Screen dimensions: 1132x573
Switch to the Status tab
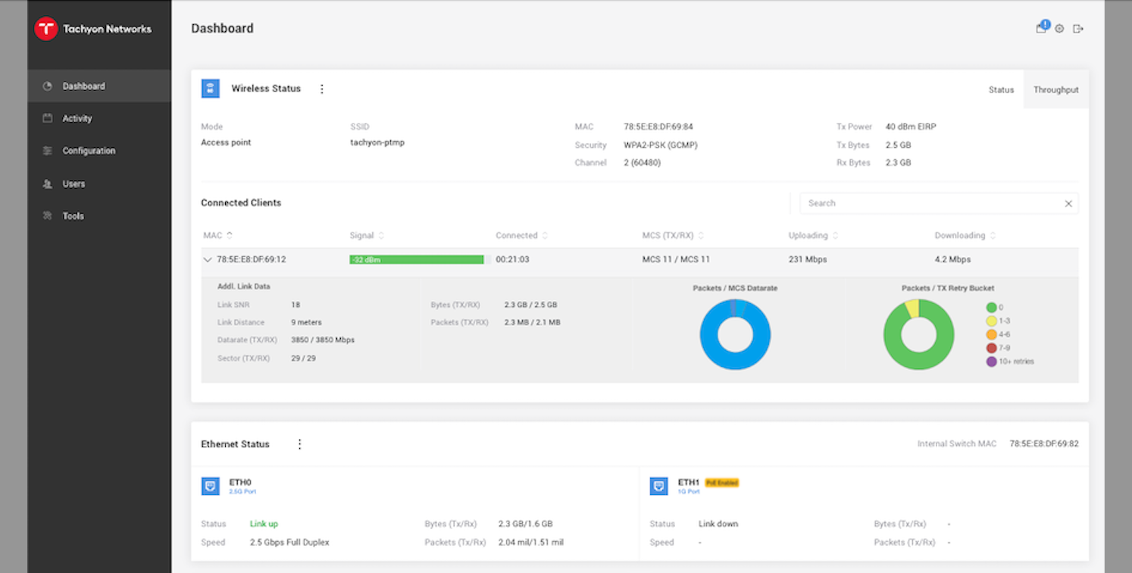(1001, 89)
